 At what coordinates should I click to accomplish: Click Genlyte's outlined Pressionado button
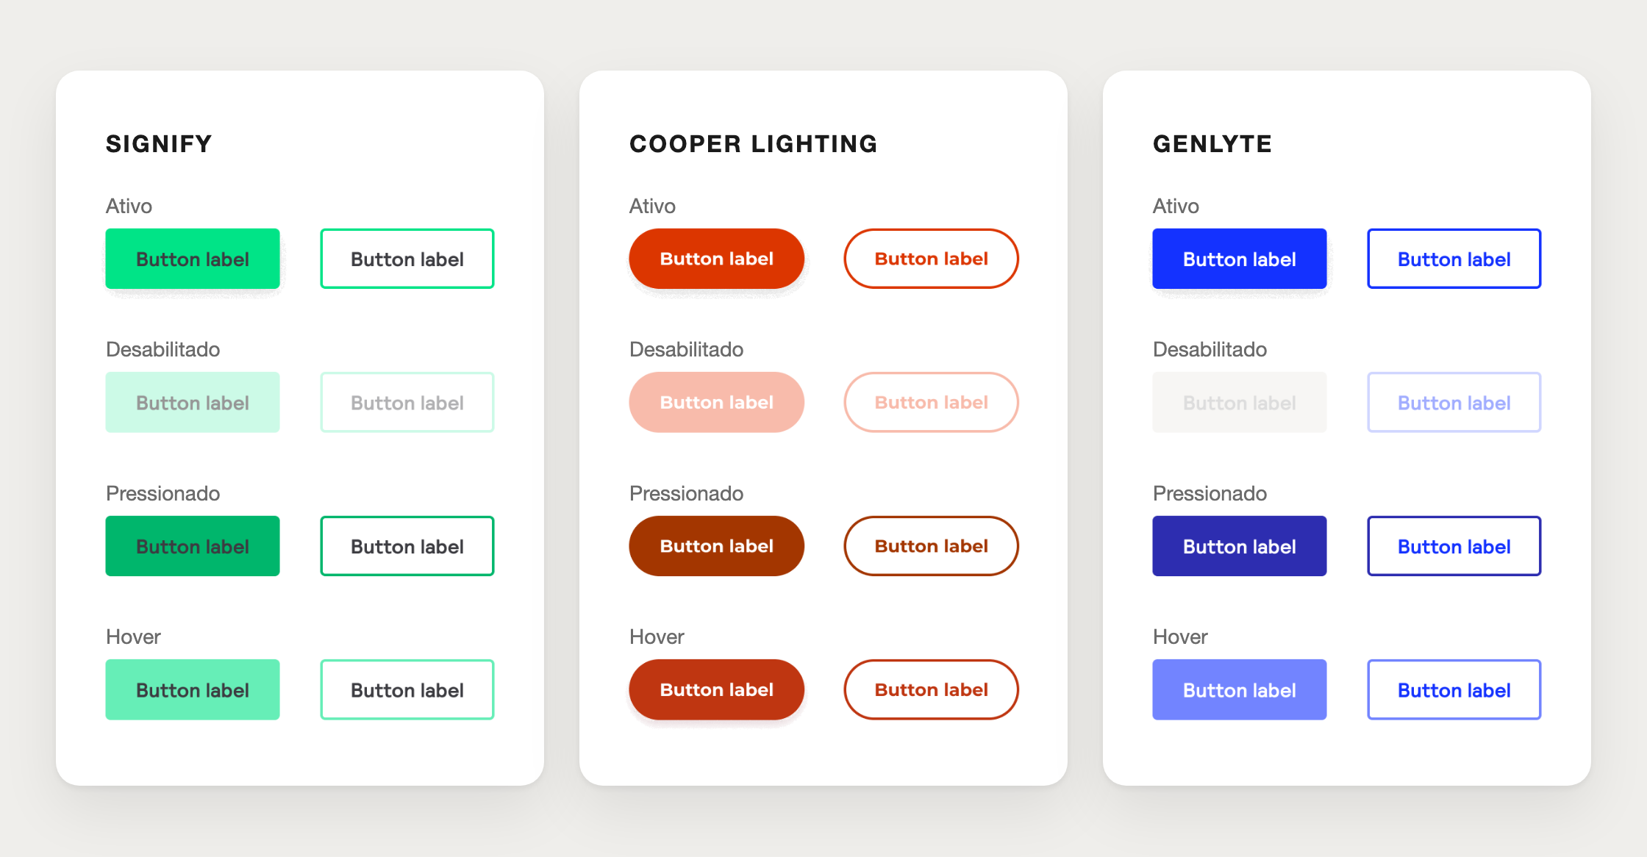(1454, 546)
